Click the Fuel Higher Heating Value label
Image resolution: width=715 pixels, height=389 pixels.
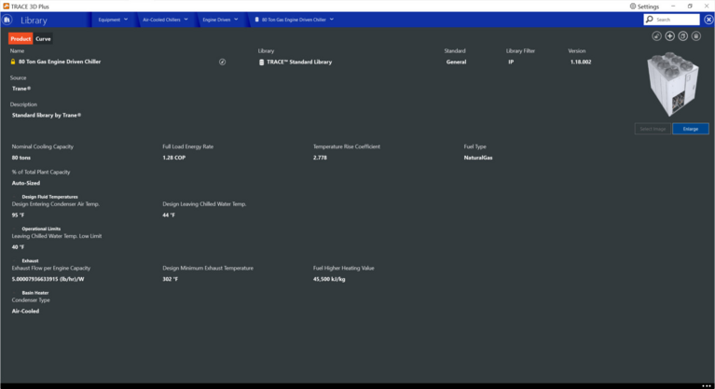point(343,268)
